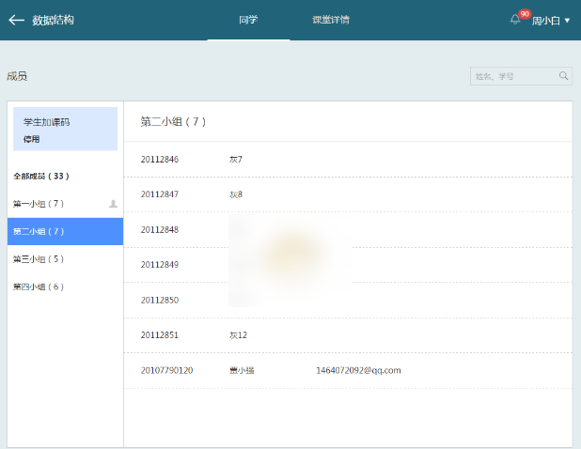Click the back arrow icon

(x=16, y=20)
